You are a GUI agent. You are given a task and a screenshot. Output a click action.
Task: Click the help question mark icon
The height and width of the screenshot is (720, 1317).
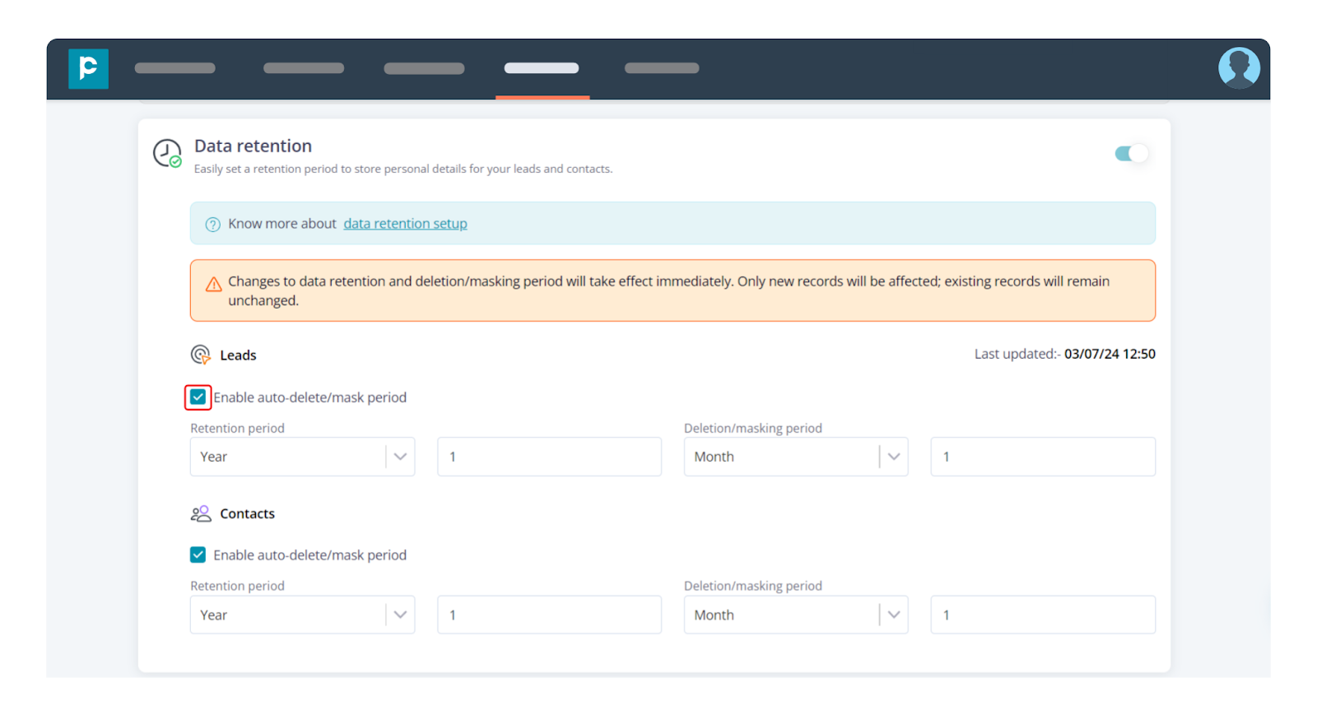click(x=212, y=225)
